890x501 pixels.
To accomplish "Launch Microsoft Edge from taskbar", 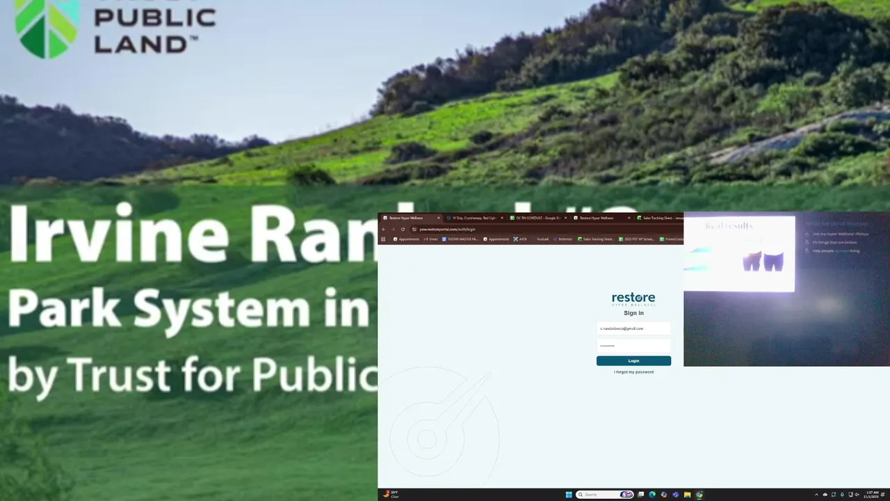I will tap(652, 495).
